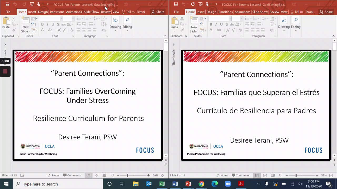Toggle Bold in English window ribbon
Screen dimensions: 337x189
click(42, 24)
